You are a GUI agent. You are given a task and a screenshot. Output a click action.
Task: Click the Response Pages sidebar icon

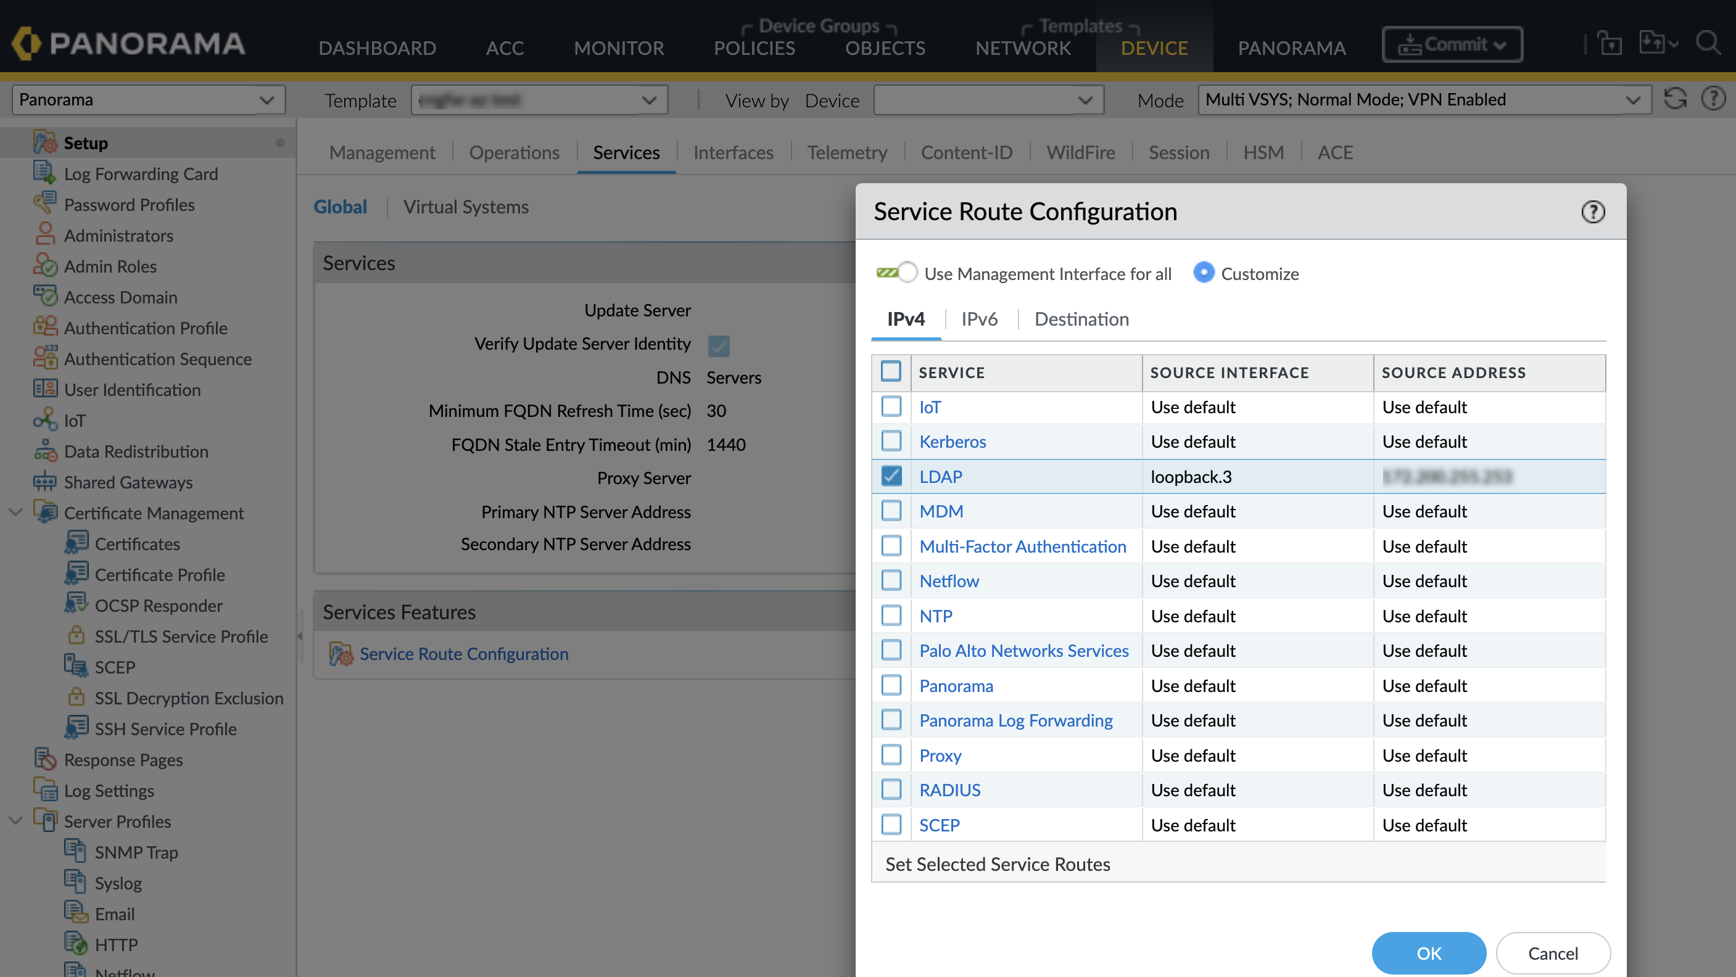click(x=44, y=759)
